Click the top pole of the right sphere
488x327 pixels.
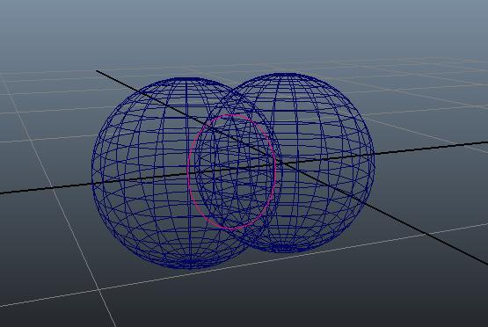coord(286,75)
